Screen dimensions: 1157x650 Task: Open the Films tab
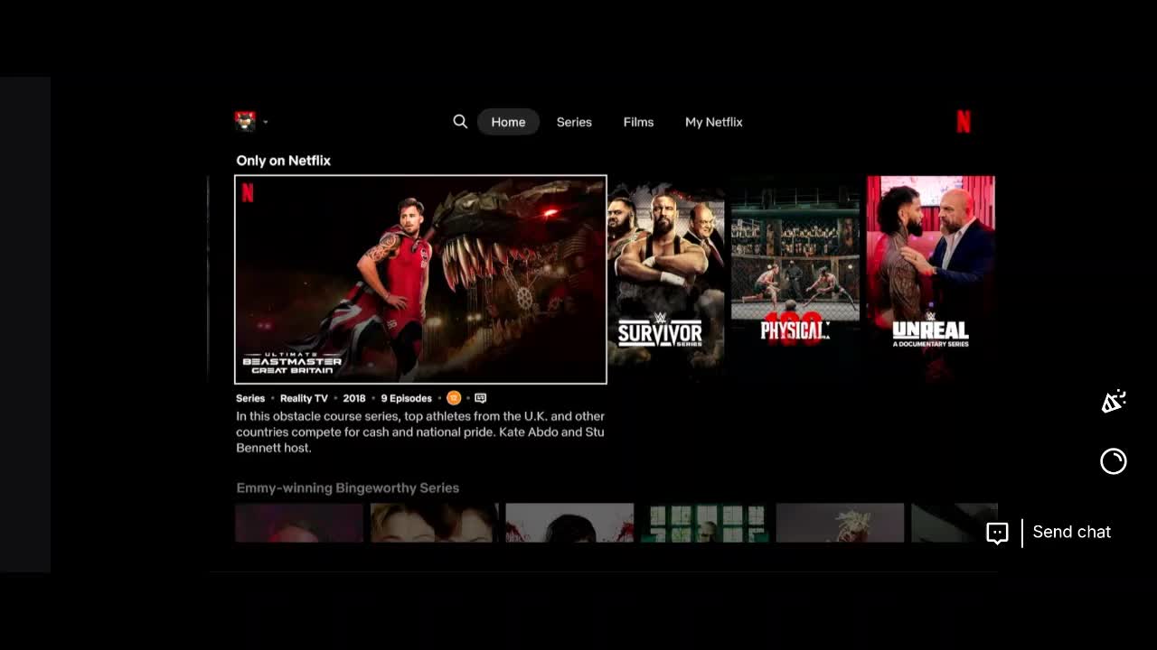tap(638, 122)
